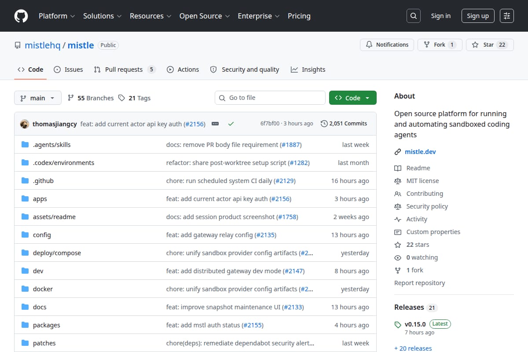Click the folder icon beside packages
Screen dimensions: 528x352
coord(25,325)
